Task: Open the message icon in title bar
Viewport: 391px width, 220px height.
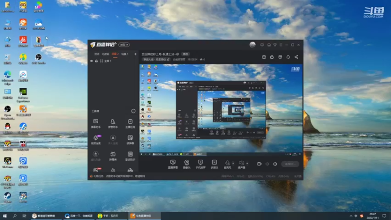Action: pos(262,45)
